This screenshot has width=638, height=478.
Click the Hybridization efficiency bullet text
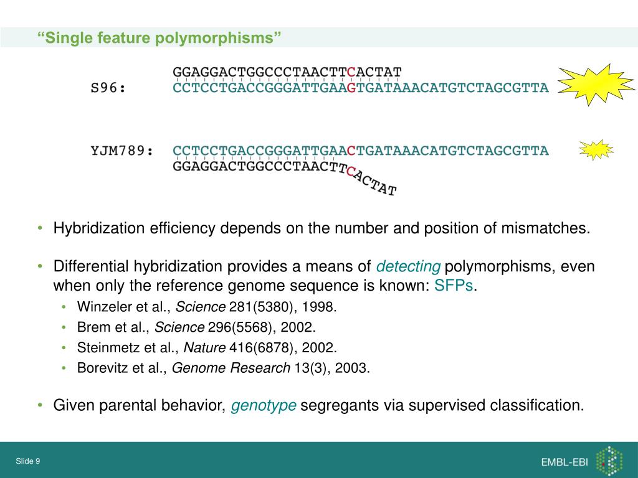[321, 228]
